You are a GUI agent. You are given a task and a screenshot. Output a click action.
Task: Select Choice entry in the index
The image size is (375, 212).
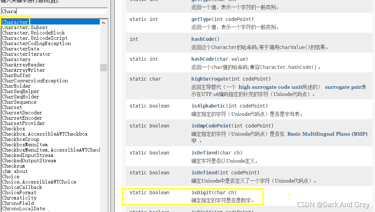(11, 176)
